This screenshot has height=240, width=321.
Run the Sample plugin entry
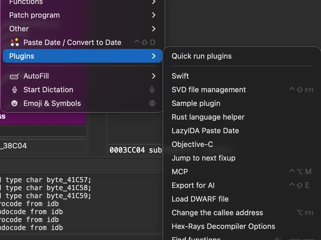[242, 103]
